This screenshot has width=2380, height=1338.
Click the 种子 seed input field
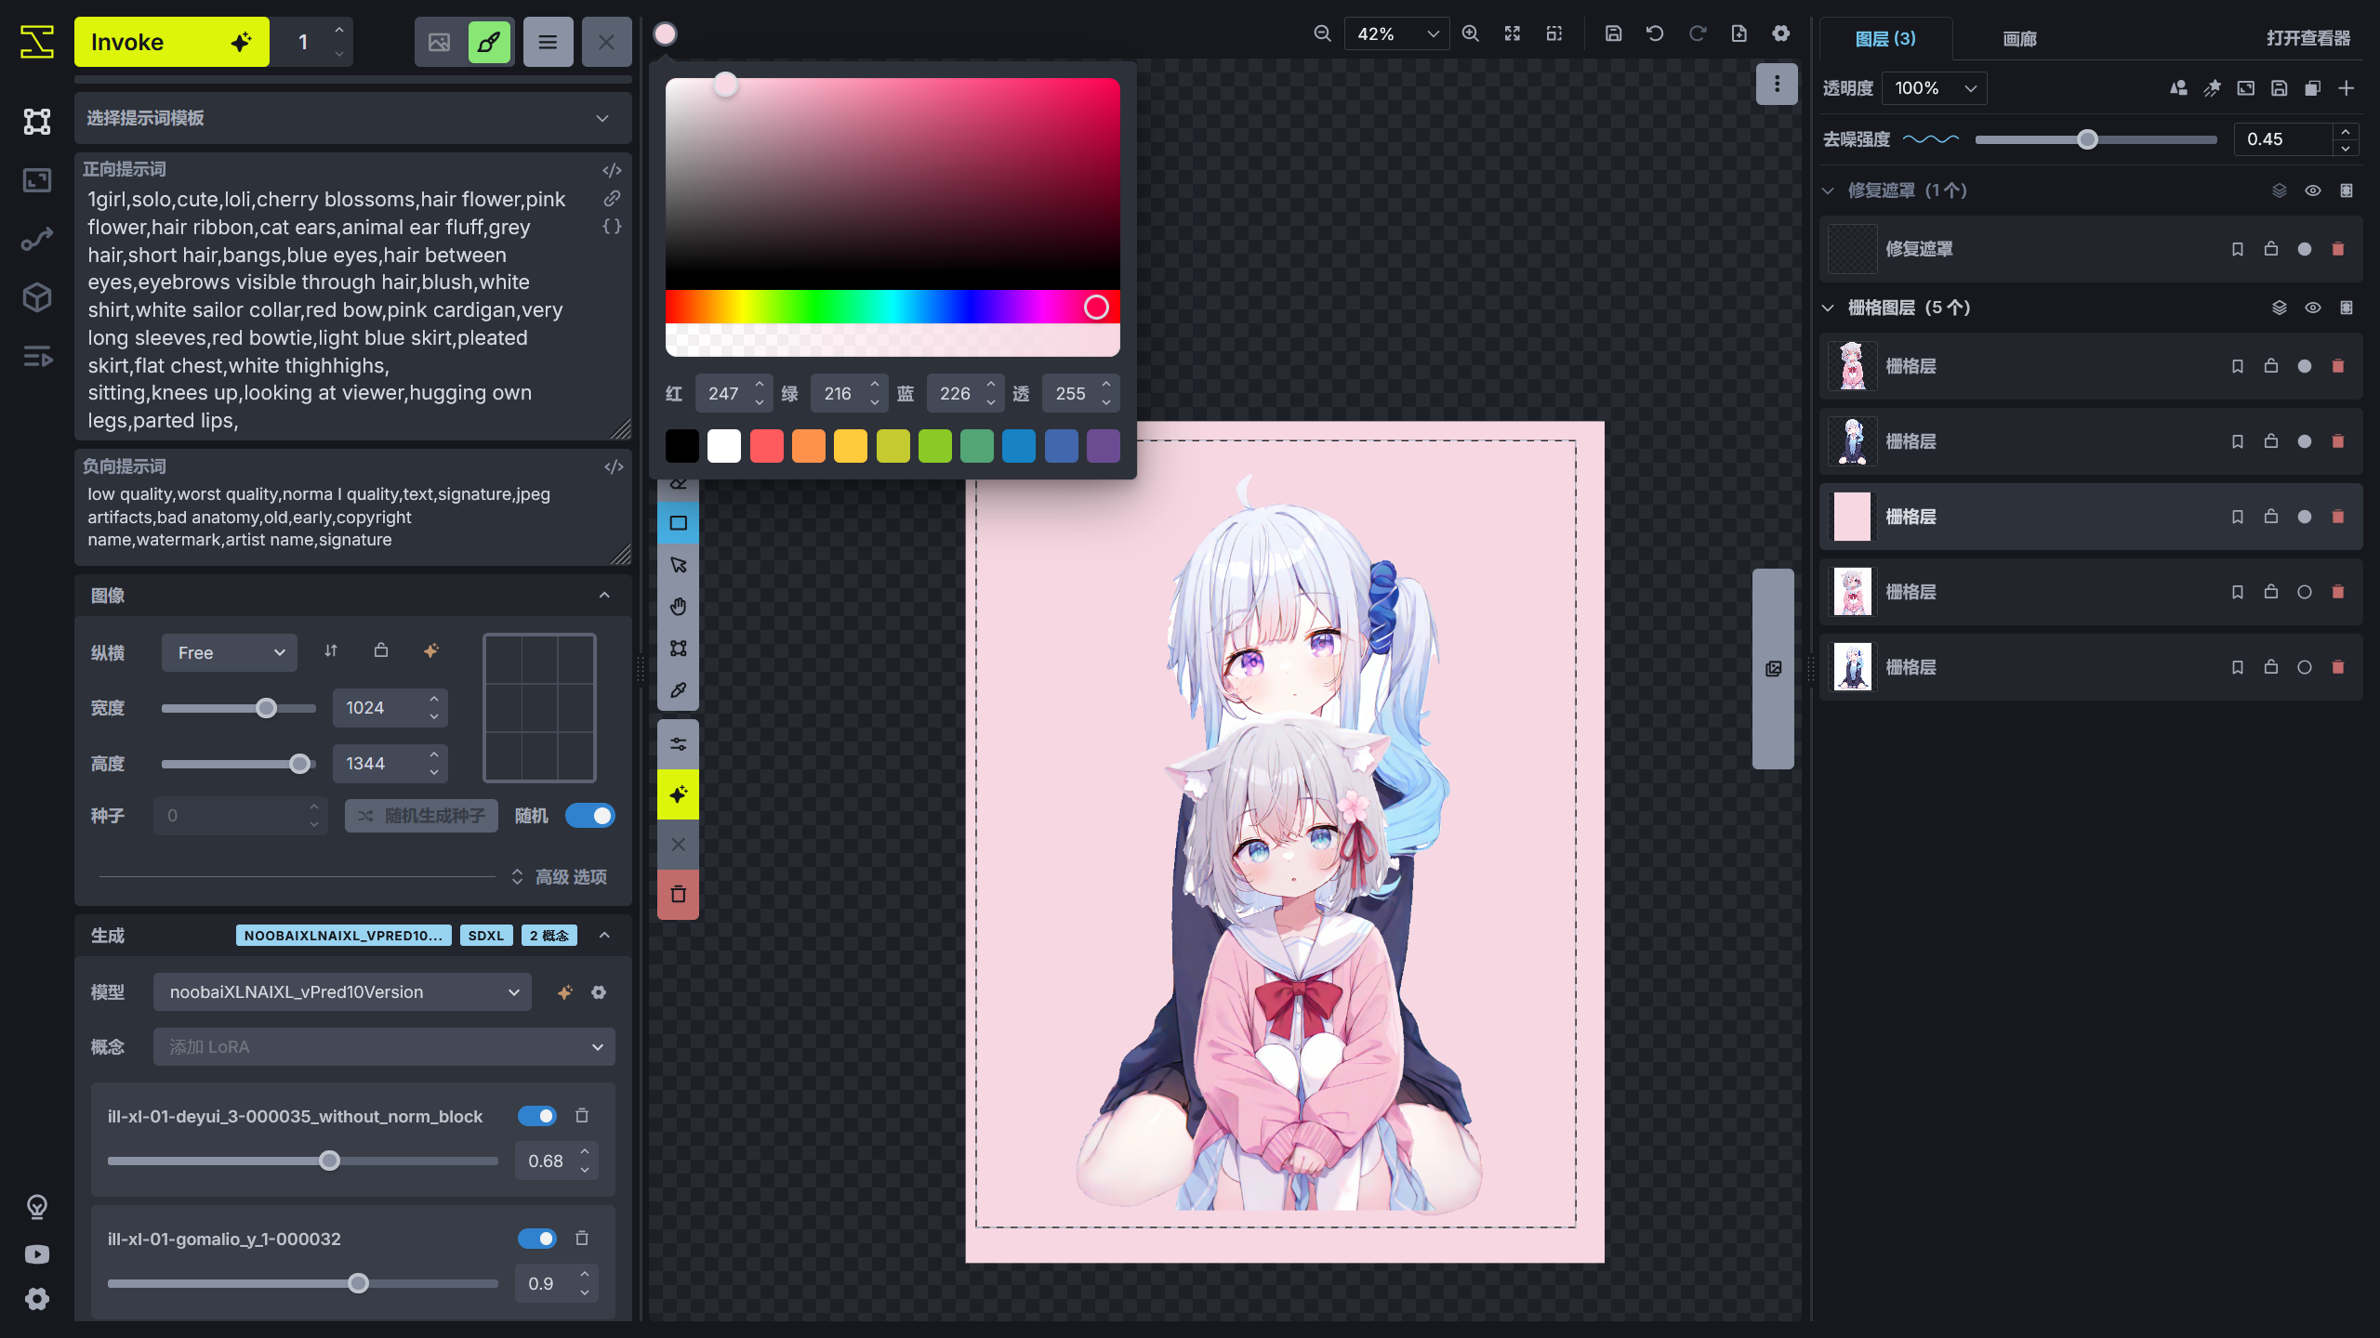[237, 815]
